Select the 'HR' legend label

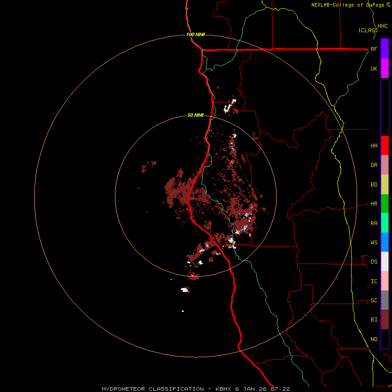click(x=374, y=204)
